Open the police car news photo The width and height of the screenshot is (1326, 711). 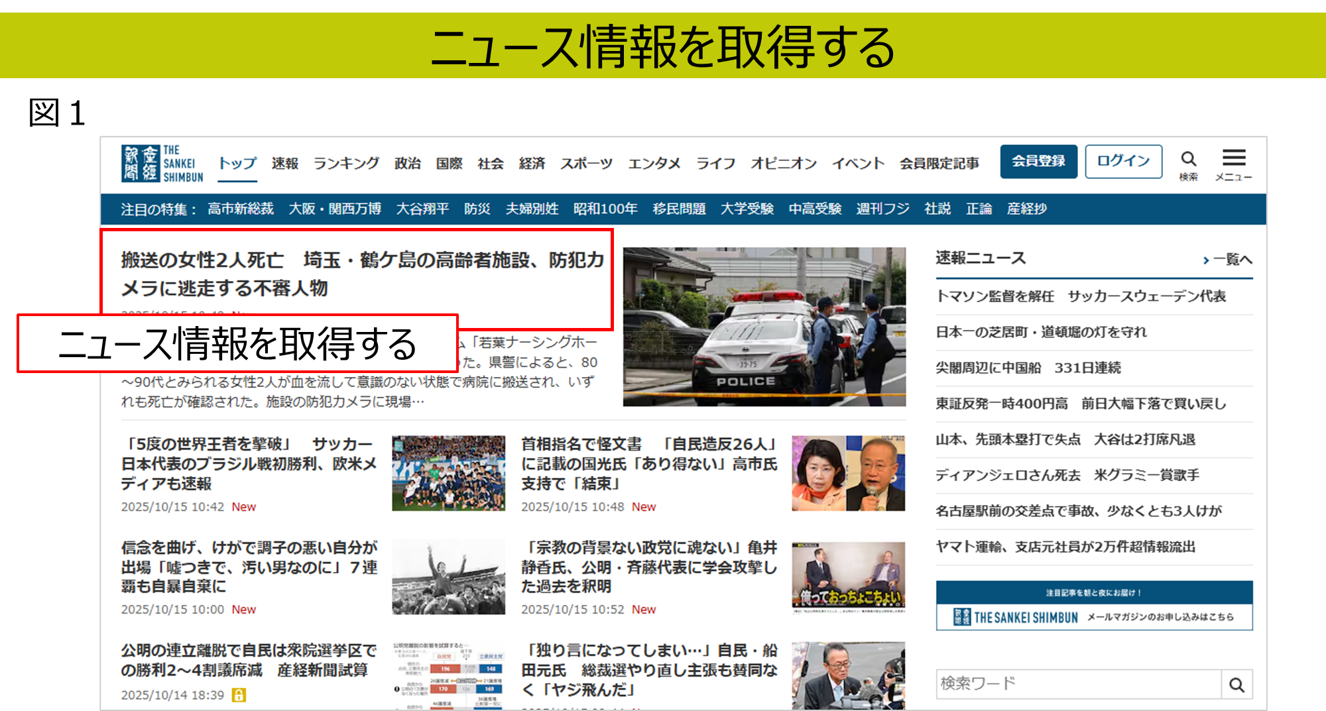[x=764, y=327]
